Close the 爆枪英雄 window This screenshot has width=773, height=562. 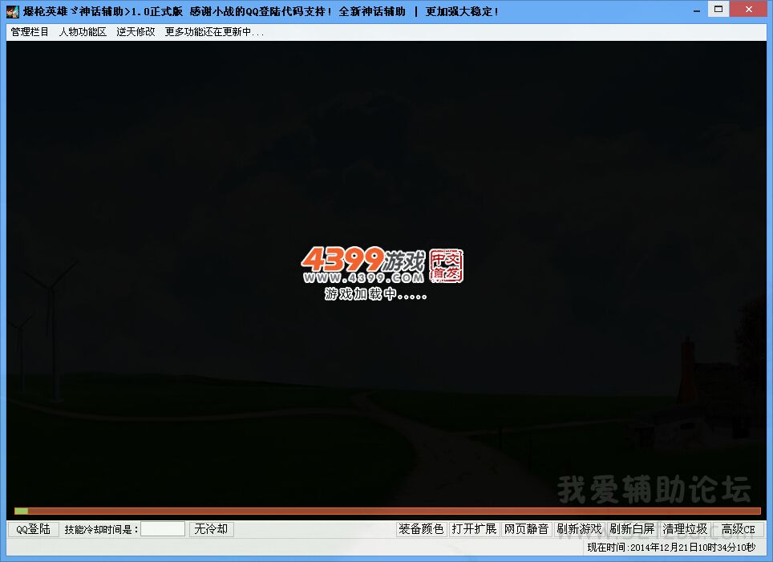point(749,10)
